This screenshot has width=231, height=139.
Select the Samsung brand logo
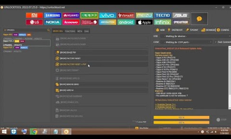pyautogui.click(x=53, y=15)
